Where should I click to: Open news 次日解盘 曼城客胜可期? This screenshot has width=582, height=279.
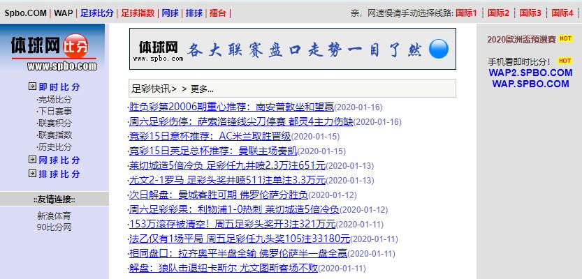click(219, 195)
